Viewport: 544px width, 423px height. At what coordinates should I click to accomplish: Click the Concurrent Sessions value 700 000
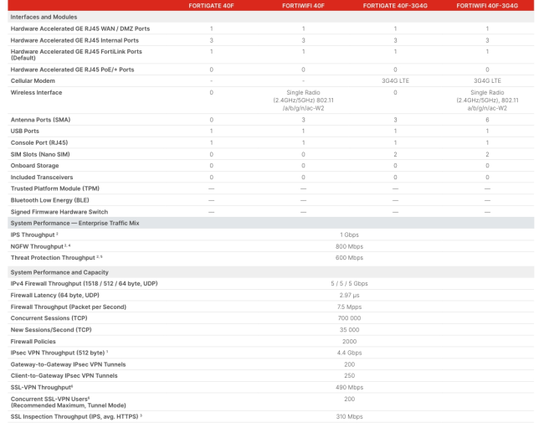coord(348,318)
